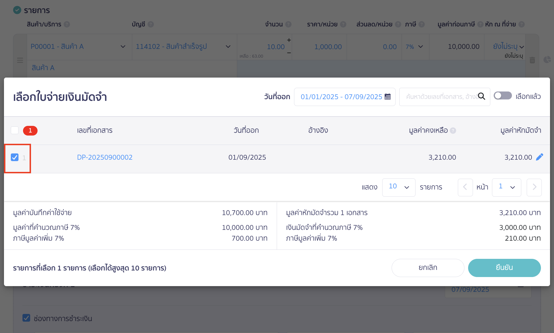
Task: Uncheck the DP-20250900002 row checkbox
Action: 15,157
